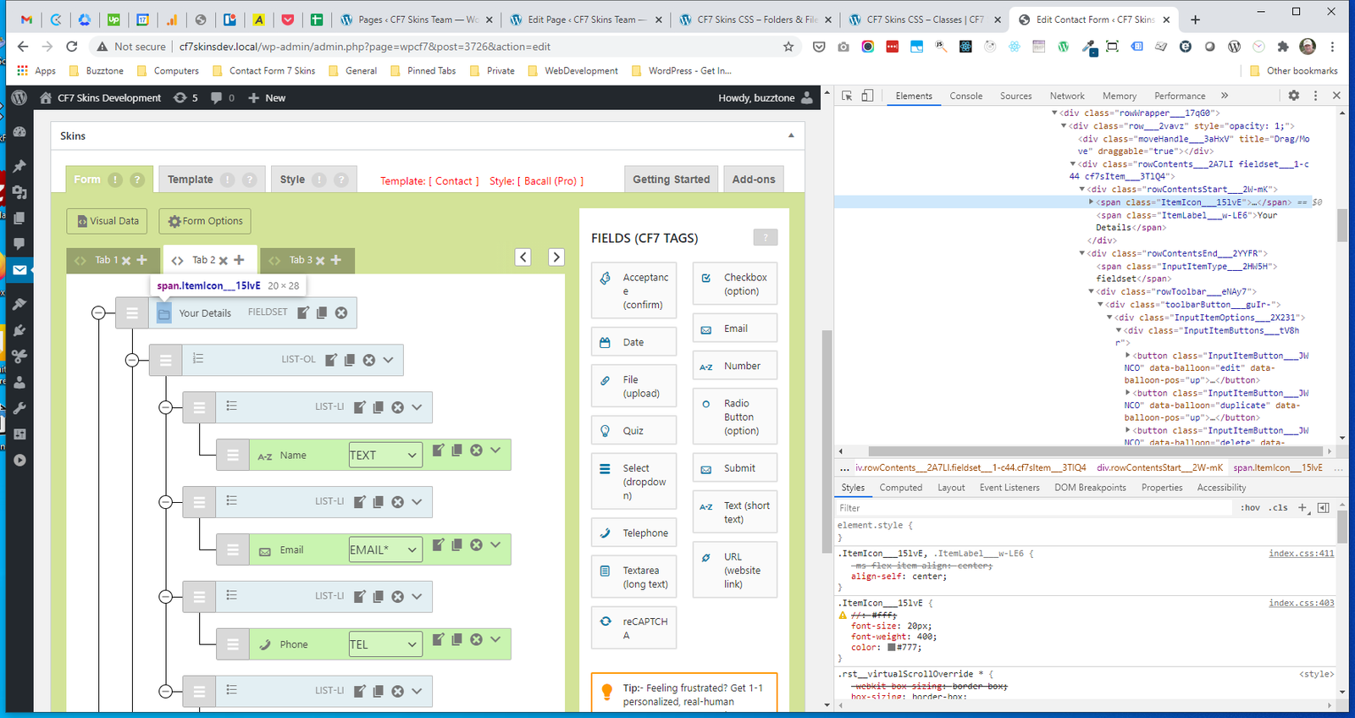
Task: Close Tab 1 in form editor
Action: pyautogui.click(x=126, y=261)
